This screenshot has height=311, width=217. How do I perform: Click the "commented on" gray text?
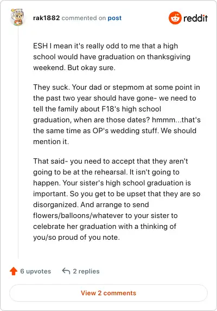[84, 18]
